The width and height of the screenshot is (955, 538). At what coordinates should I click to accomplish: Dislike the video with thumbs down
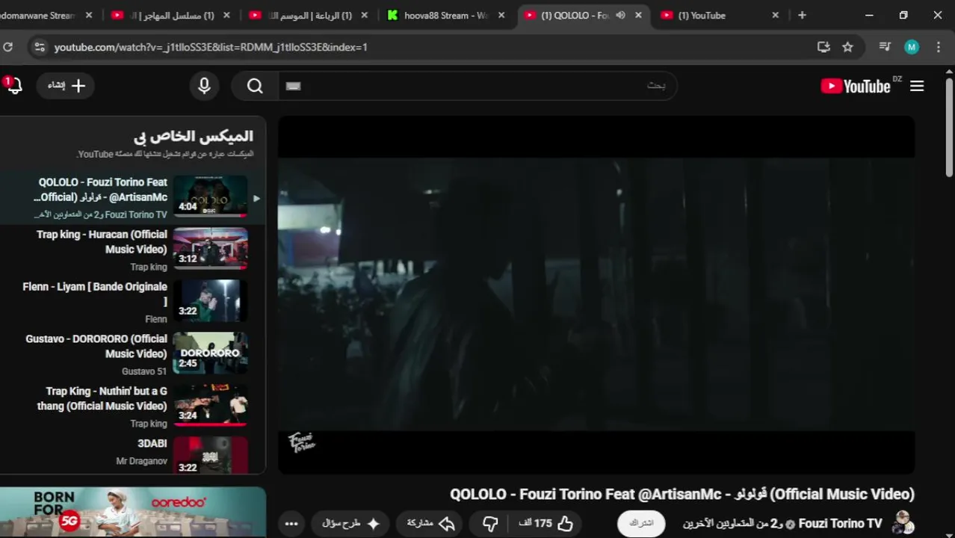click(x=490, y=524)
